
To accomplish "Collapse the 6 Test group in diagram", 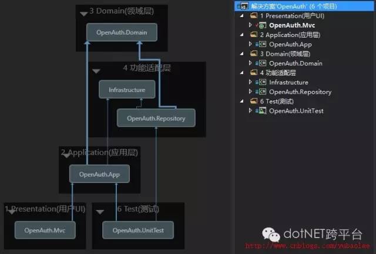I will tap(100, 212).
